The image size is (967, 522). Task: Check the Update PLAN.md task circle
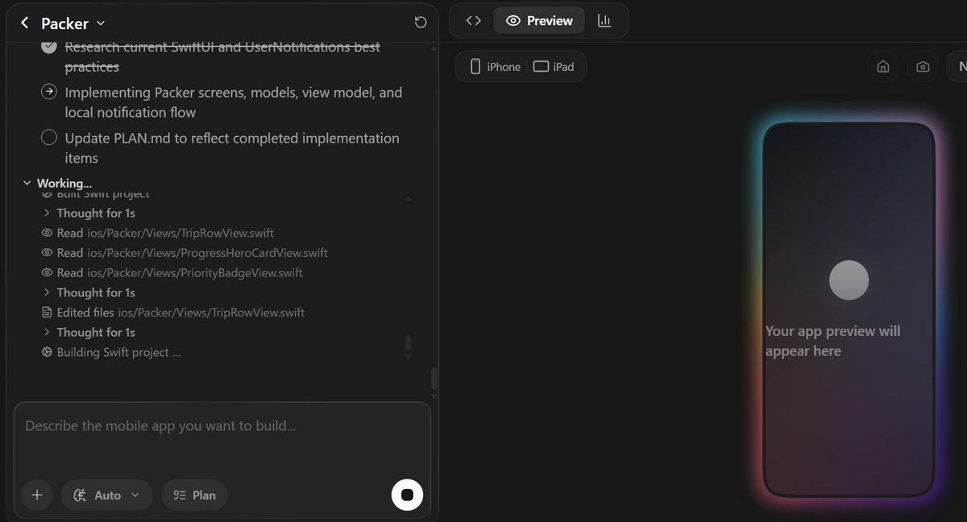pyautogui.click(x=49, y=138)
